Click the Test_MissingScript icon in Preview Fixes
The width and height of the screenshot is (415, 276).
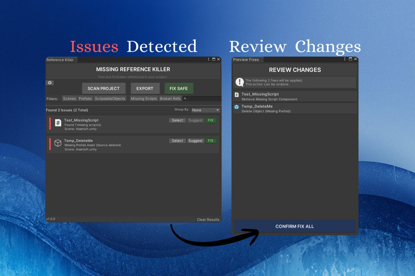237,95
